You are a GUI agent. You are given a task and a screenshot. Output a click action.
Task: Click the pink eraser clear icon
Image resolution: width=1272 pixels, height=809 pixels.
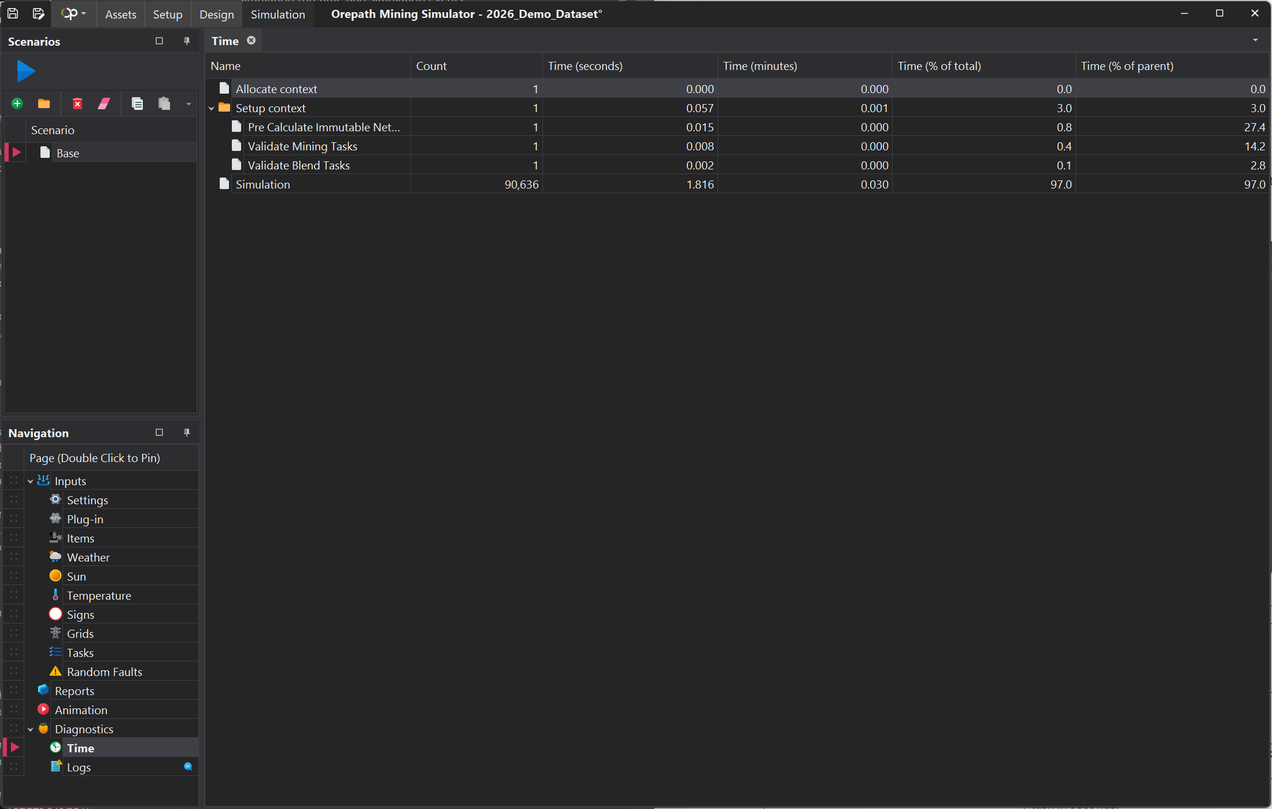(x=104, y=104)
